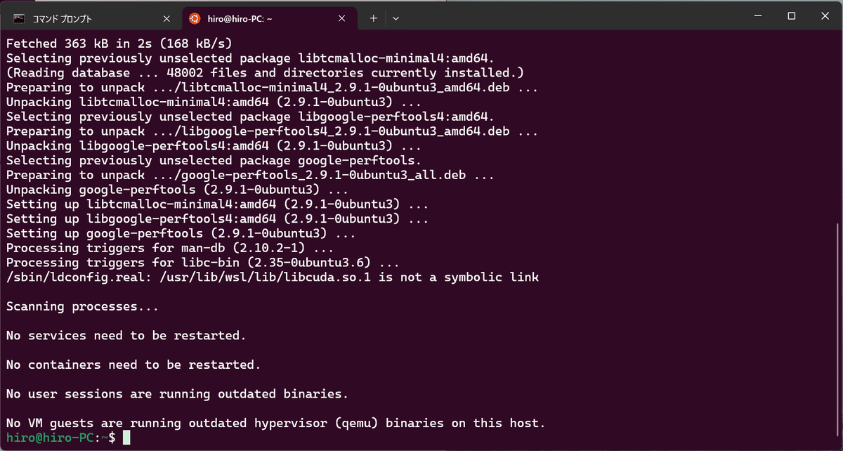Open the new tab profile dropdown
Viewport: 843px width, 451px height.
point(396,18)
